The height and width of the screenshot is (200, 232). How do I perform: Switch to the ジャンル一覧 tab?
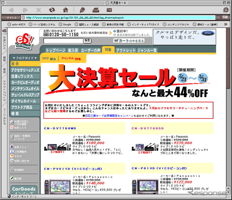coord(147,50)
